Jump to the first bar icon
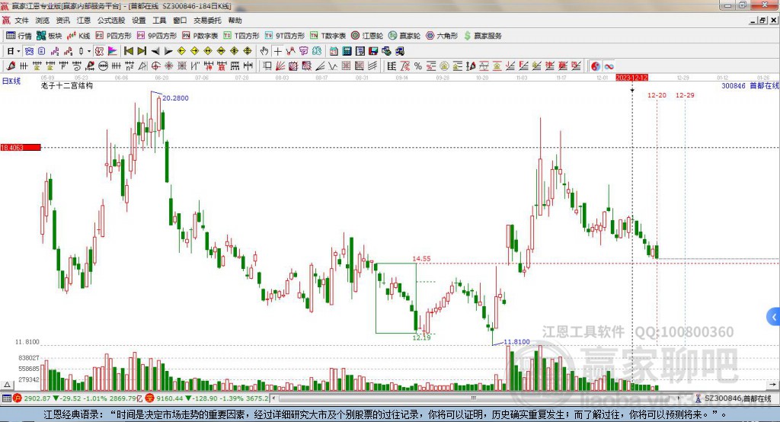 pyautogui.click(x=128, y=51)
